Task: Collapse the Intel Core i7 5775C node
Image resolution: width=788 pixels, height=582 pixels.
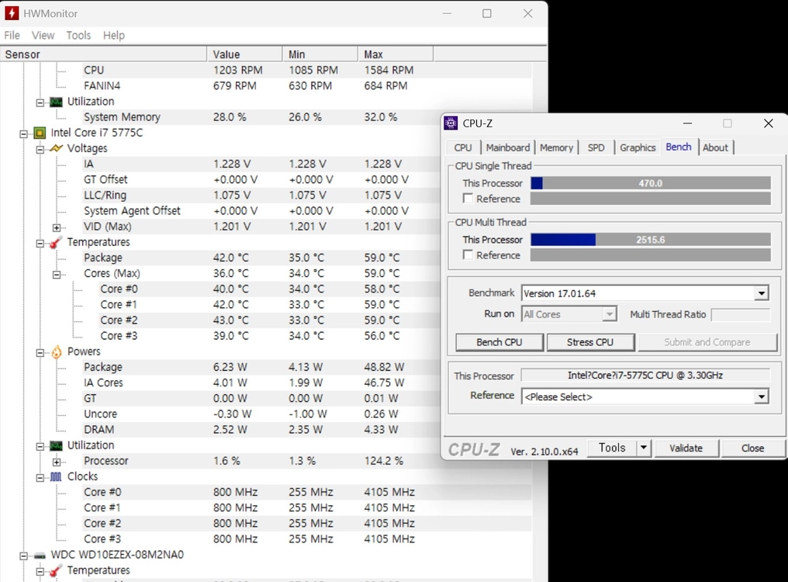Action: (x=23, y=133)
